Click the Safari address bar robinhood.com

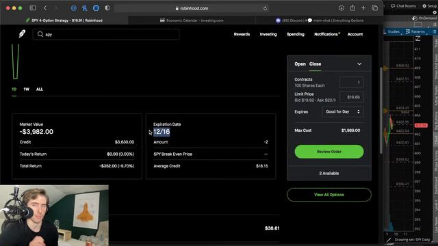(x=192, y=8)
